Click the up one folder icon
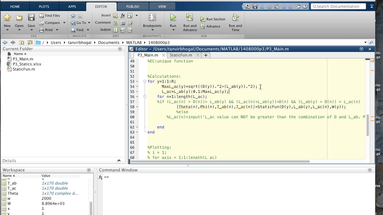 [x=22, y=42]
